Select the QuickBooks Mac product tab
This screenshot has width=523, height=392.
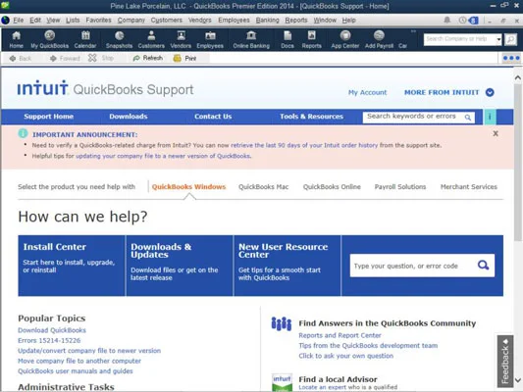(x=263, y=187)
